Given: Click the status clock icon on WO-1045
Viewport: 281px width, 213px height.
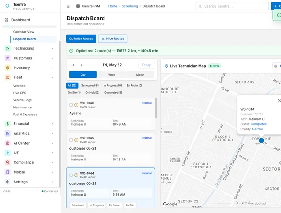Looking at the screenshot, I should [76, 140].
